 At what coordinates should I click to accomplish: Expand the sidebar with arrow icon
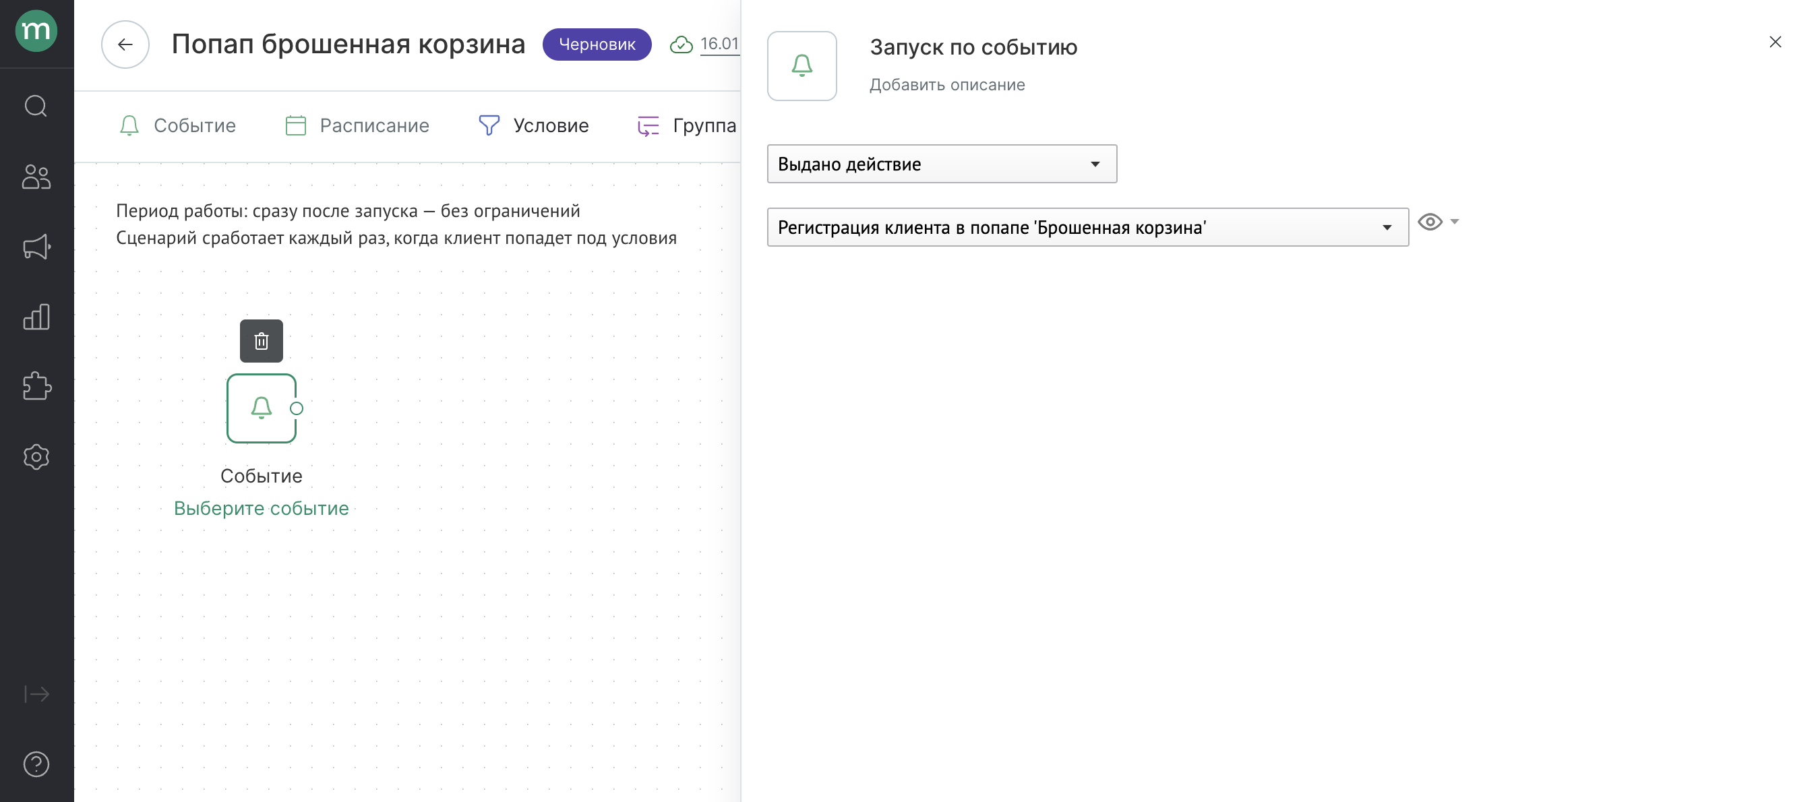tap(36, 694)
